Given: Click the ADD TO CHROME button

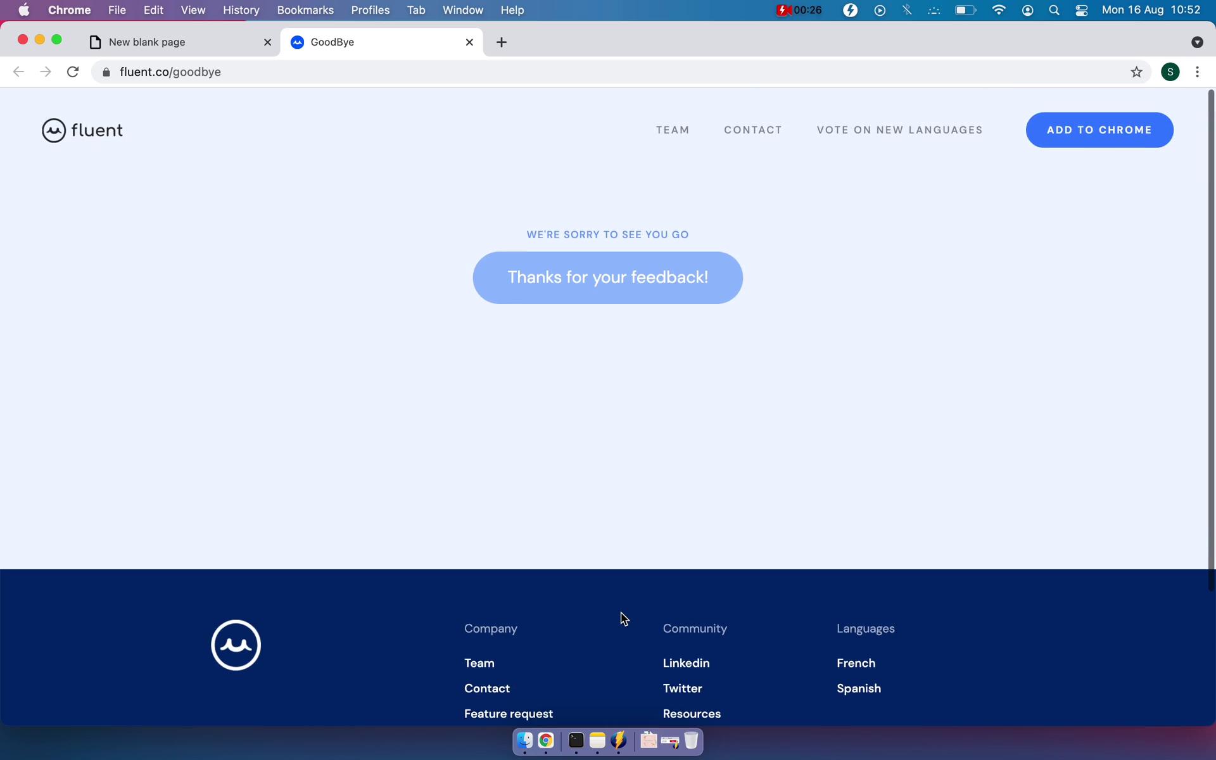Looking at the screenshot, I should tap(1099, 130).
